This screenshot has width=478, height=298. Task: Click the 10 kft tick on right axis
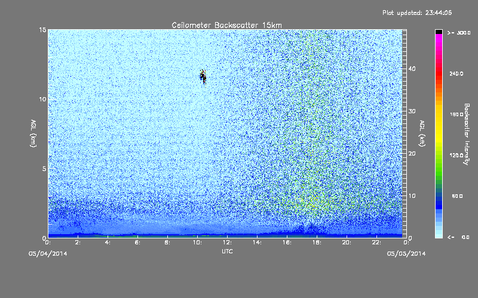[412, 196]
